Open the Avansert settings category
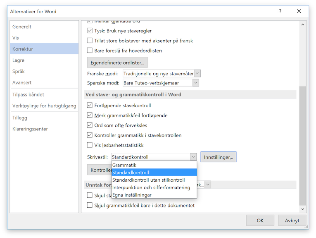Viewport: 316px width, 238px height. 22,83
